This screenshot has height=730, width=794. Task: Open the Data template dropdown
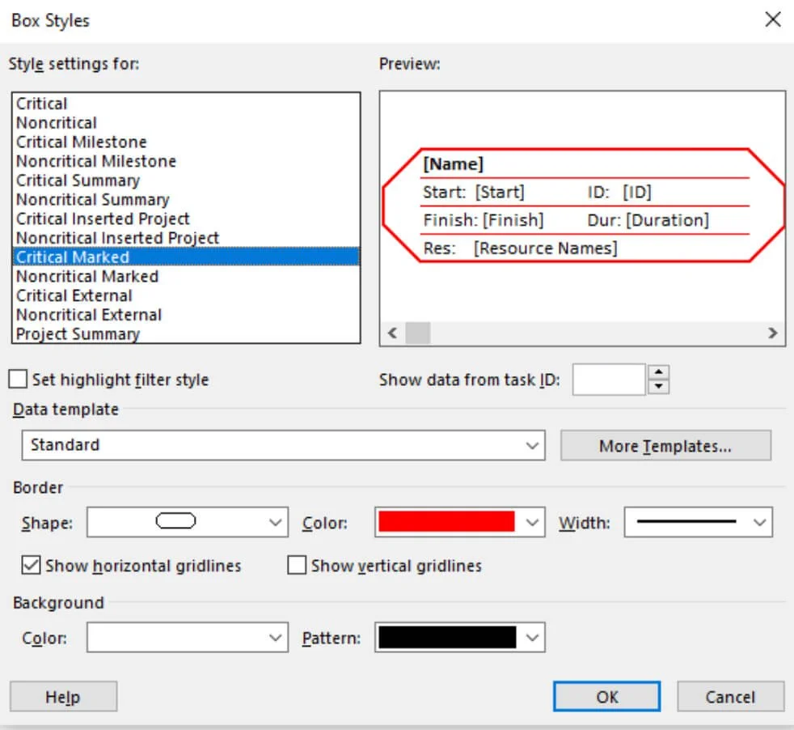[x=284, y=446]
